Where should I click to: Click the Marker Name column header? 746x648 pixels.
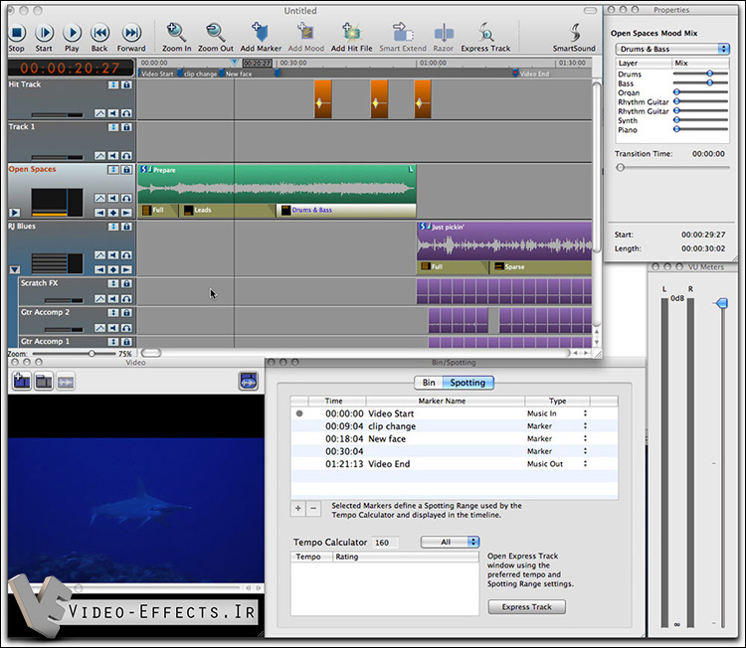(x=446, y=401)
